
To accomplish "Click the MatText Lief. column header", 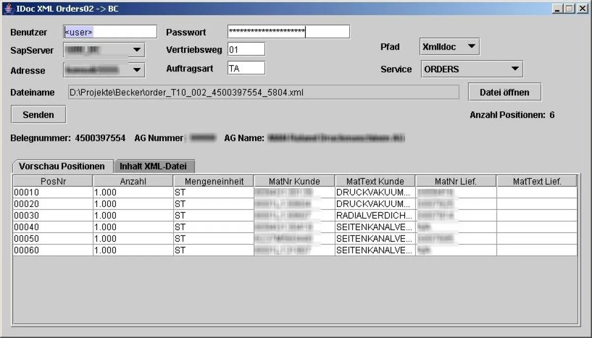I will point(536,180).
